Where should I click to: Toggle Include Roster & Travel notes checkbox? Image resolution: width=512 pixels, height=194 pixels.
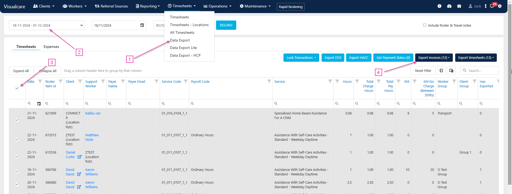[x=425, y=25]
